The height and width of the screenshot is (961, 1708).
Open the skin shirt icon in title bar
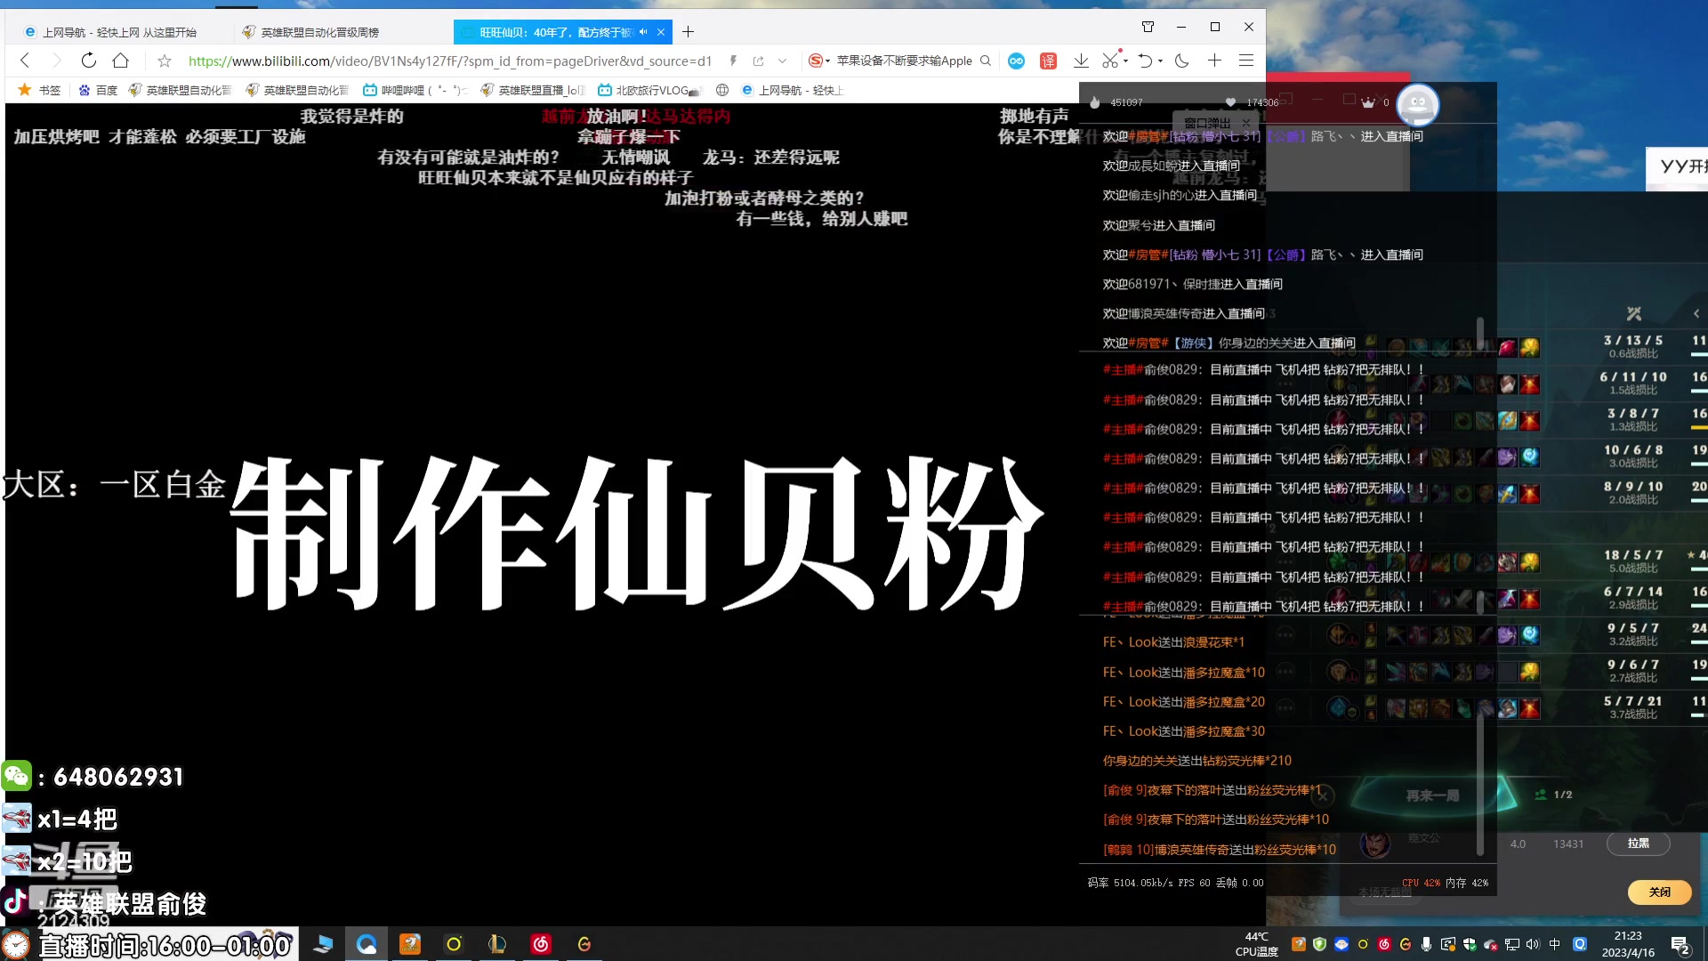point(1148,27)
